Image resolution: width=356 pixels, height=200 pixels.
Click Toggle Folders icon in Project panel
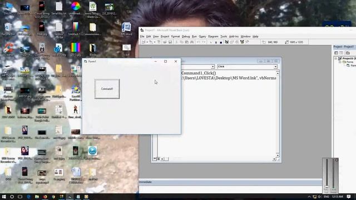[348, 53]
